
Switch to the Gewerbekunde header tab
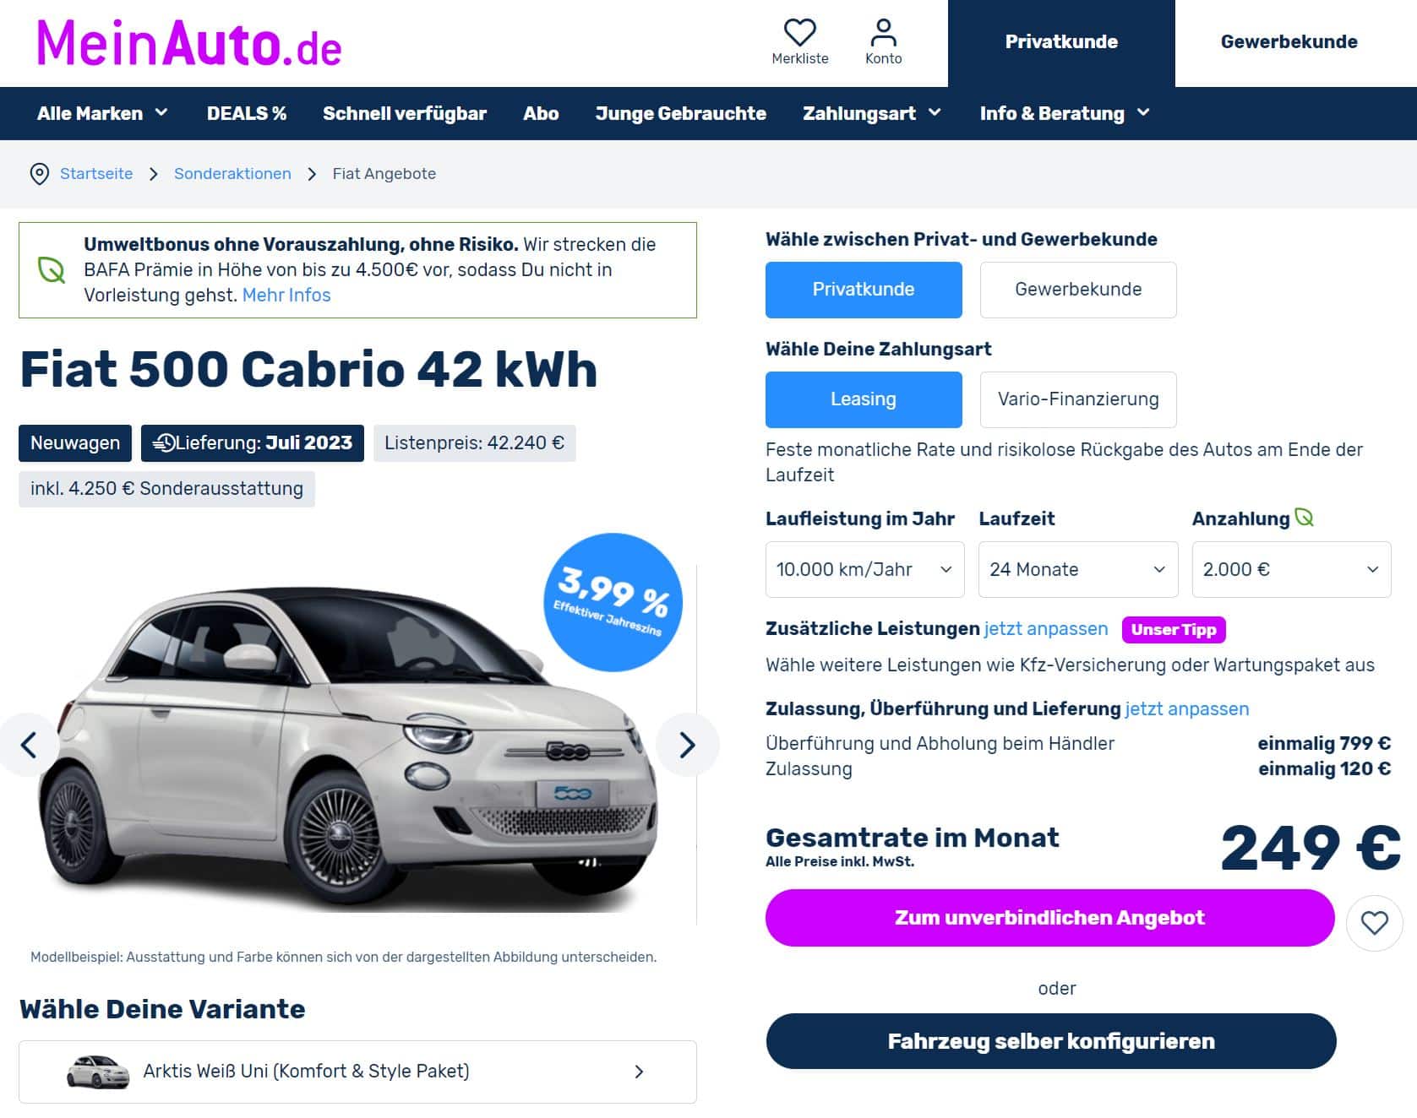[1289, 42]
